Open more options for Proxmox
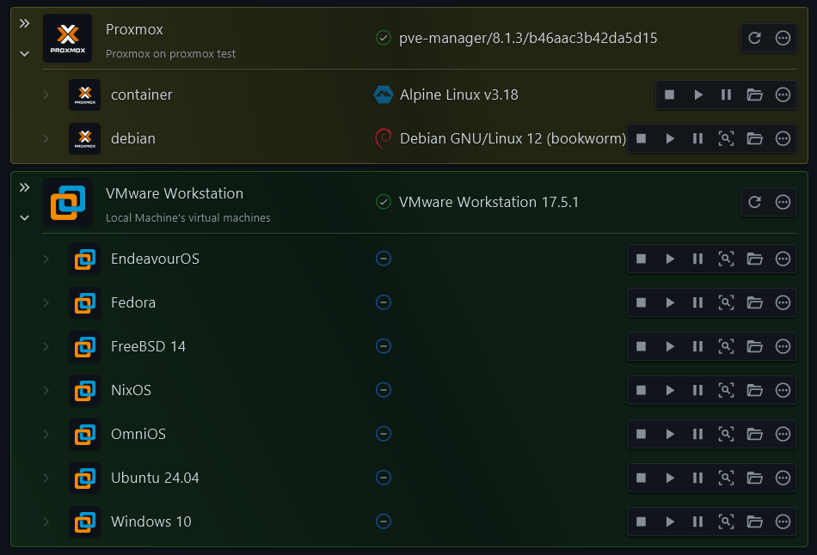The width and height of the screenshot is (817, 555). pyautogui.click(x=783, y=38)
